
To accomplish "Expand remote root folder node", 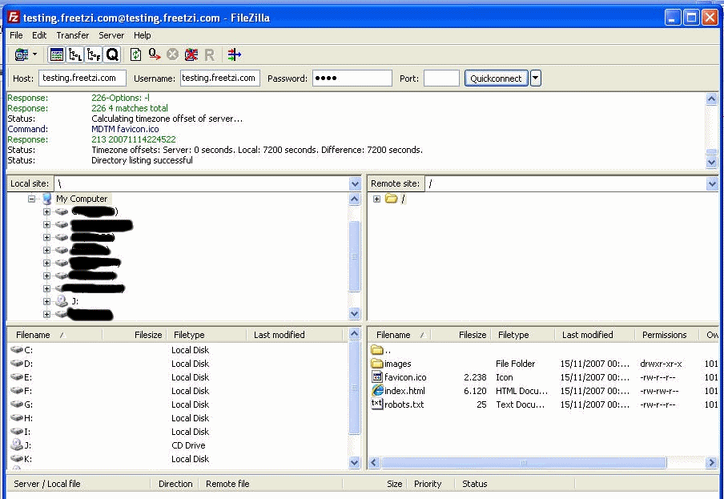I will [x=376, y=199].
